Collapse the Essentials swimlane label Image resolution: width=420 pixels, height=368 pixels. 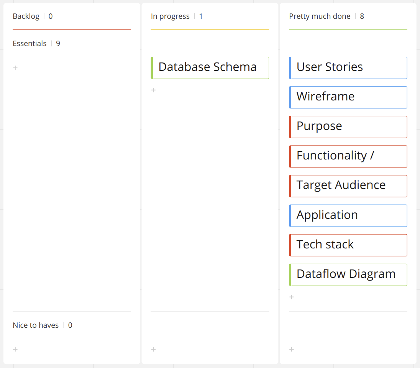pos(30,43)
